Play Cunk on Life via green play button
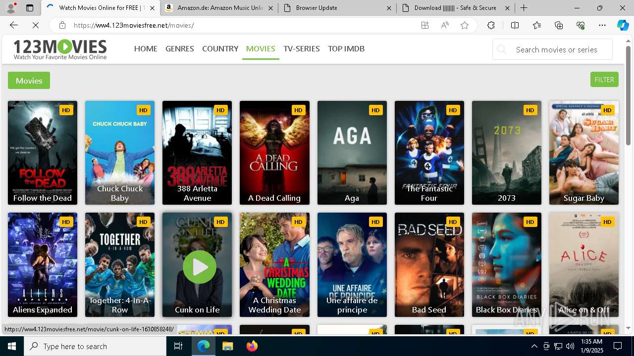This screenshot has width=634, height=356. pyautogui.click(x=200, y=267)
